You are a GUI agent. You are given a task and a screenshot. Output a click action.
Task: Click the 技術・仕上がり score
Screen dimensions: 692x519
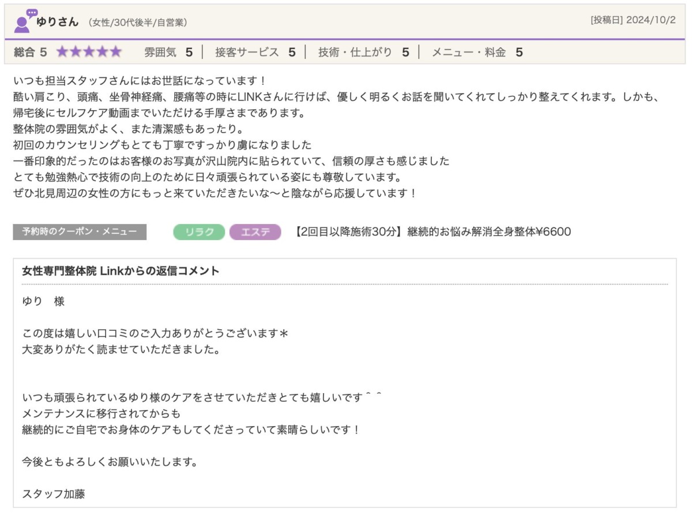(x=363, y=53)
